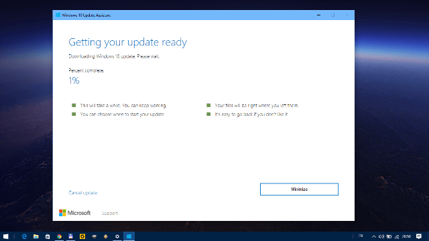Click 'You can choose when to start your update'
Viewport: 429px width, 241px height.
click(x=122, y=114)
